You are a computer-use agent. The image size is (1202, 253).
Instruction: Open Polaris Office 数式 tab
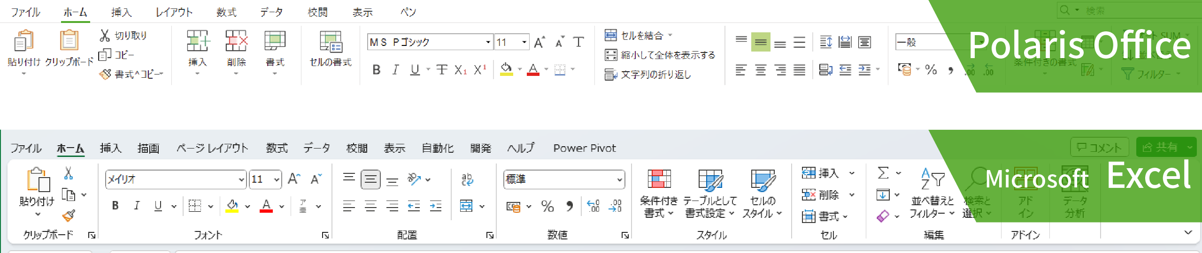click(x=226, y=12)
